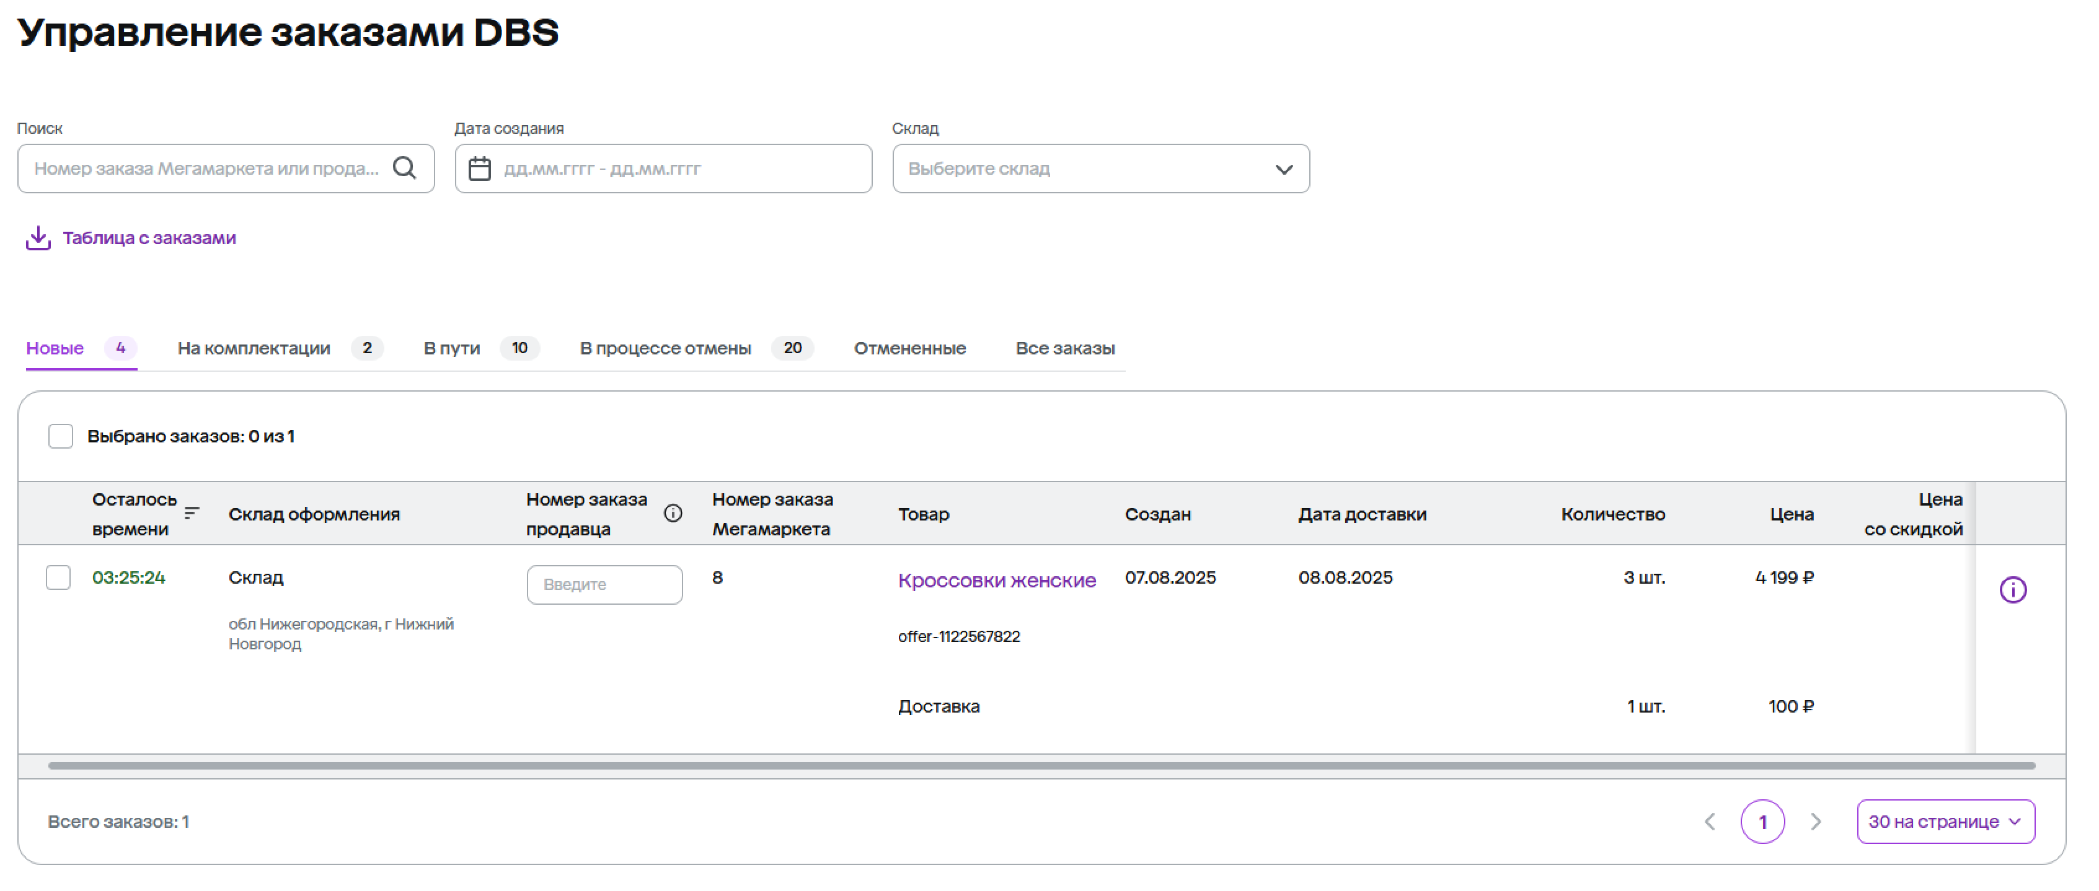Go to previous page arrow

coord(1710,821)
